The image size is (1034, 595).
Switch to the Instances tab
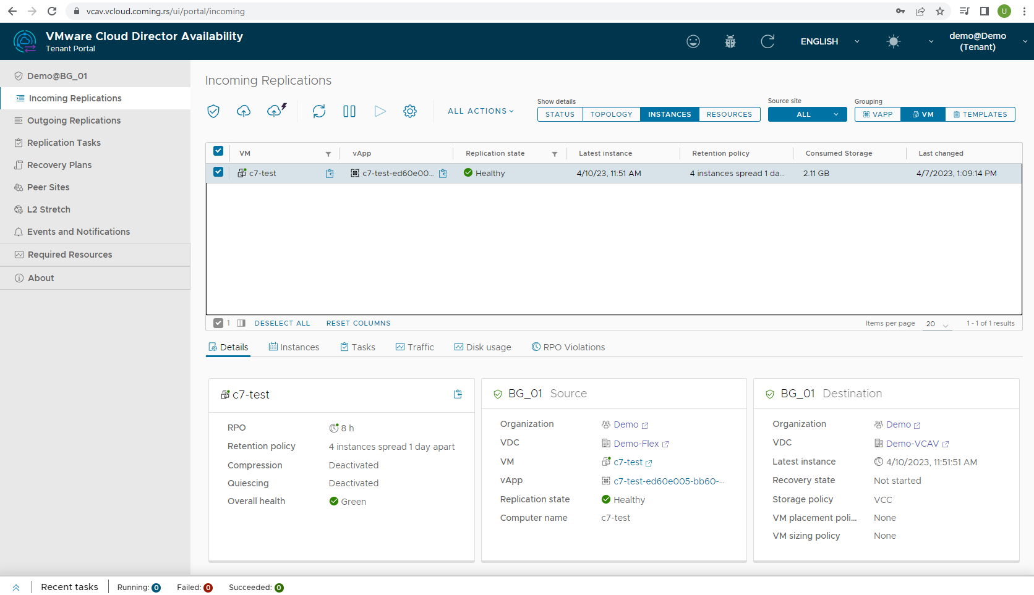(294, 347)
